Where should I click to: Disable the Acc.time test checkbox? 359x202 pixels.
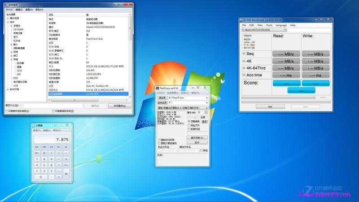point(244,75)
